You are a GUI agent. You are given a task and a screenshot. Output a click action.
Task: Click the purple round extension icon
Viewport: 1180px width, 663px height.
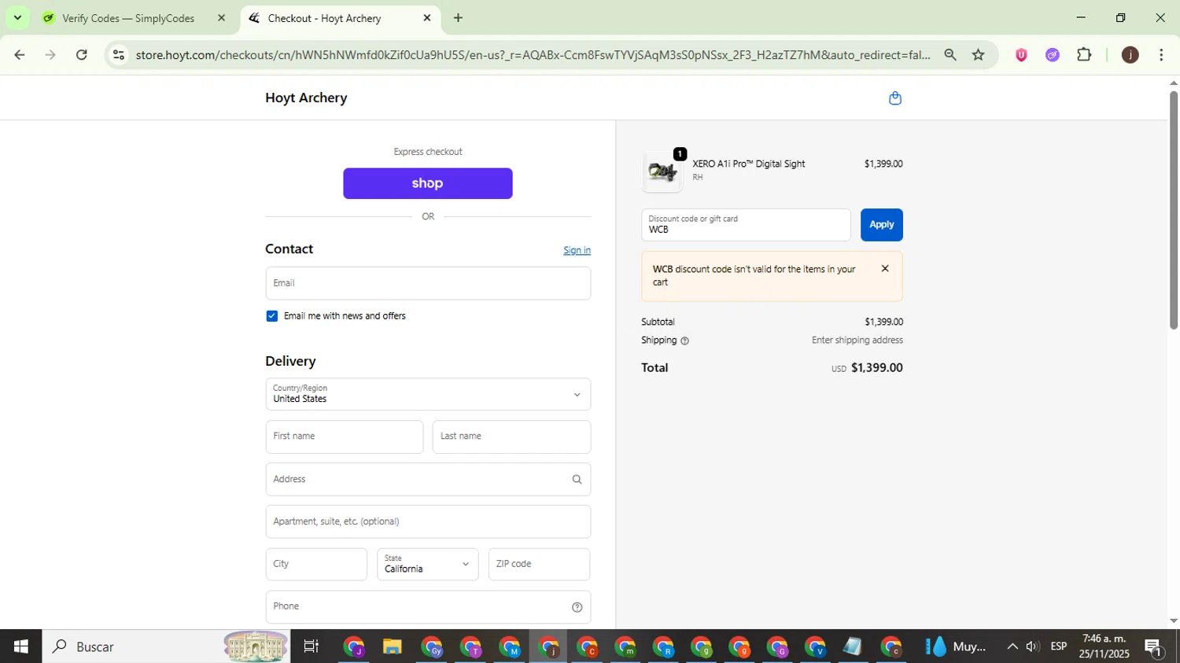click(x=1053, y=55)
